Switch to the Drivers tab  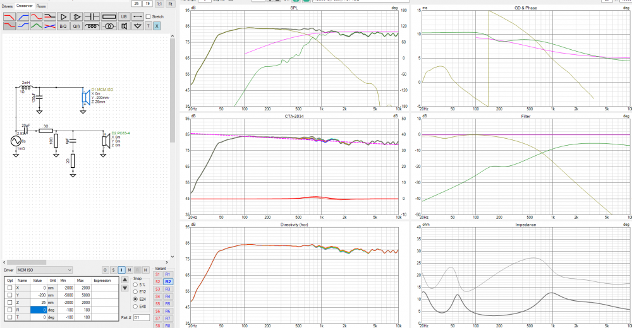coord(7,6)
